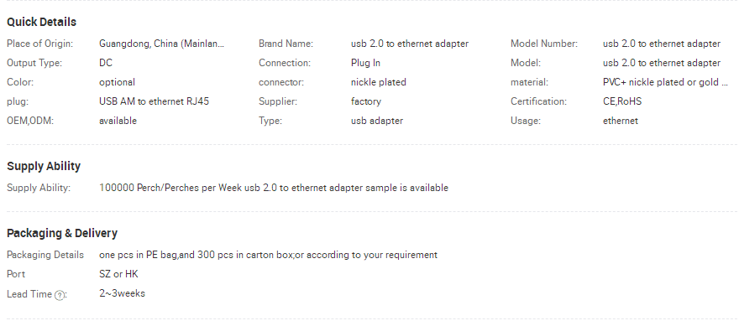Click the 100000 Perch/Perches supply text
Image resolution: width=739 pixels, height=326 pixels.
tap(274, 188)
